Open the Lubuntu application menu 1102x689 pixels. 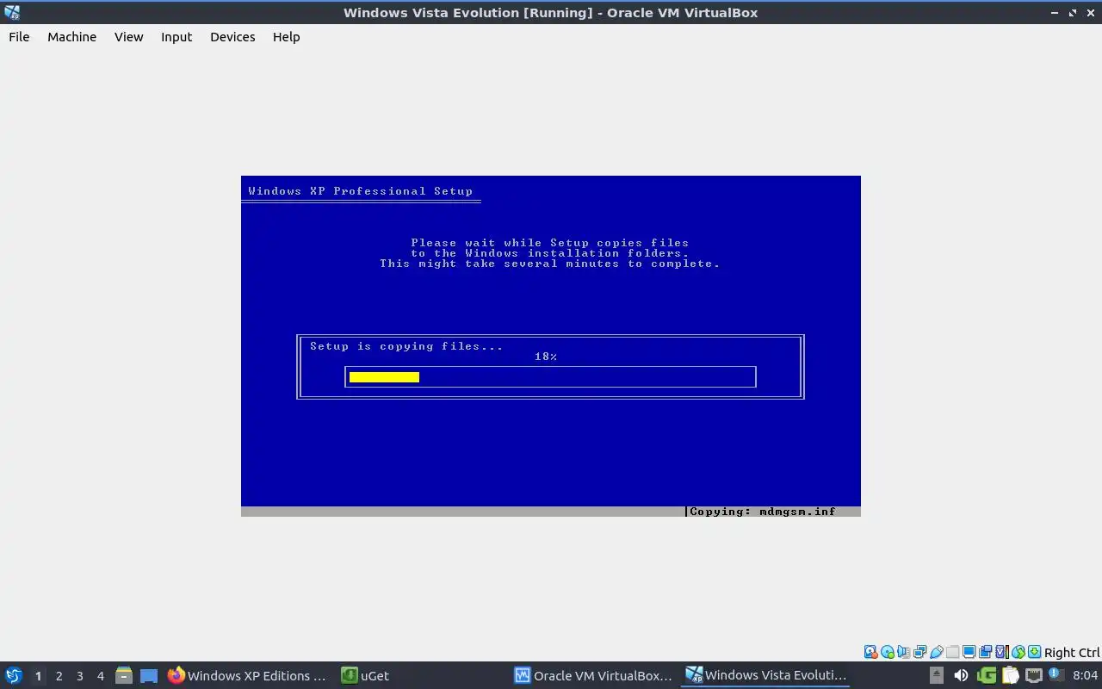pyautogui.click(x=13, y=675)
